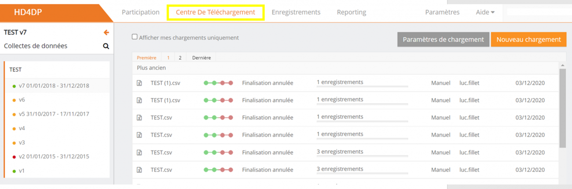This screenshot has width=572, height=189.
Task: Go to page 2 of the uploads list
Action: click(x=180, y=58)
